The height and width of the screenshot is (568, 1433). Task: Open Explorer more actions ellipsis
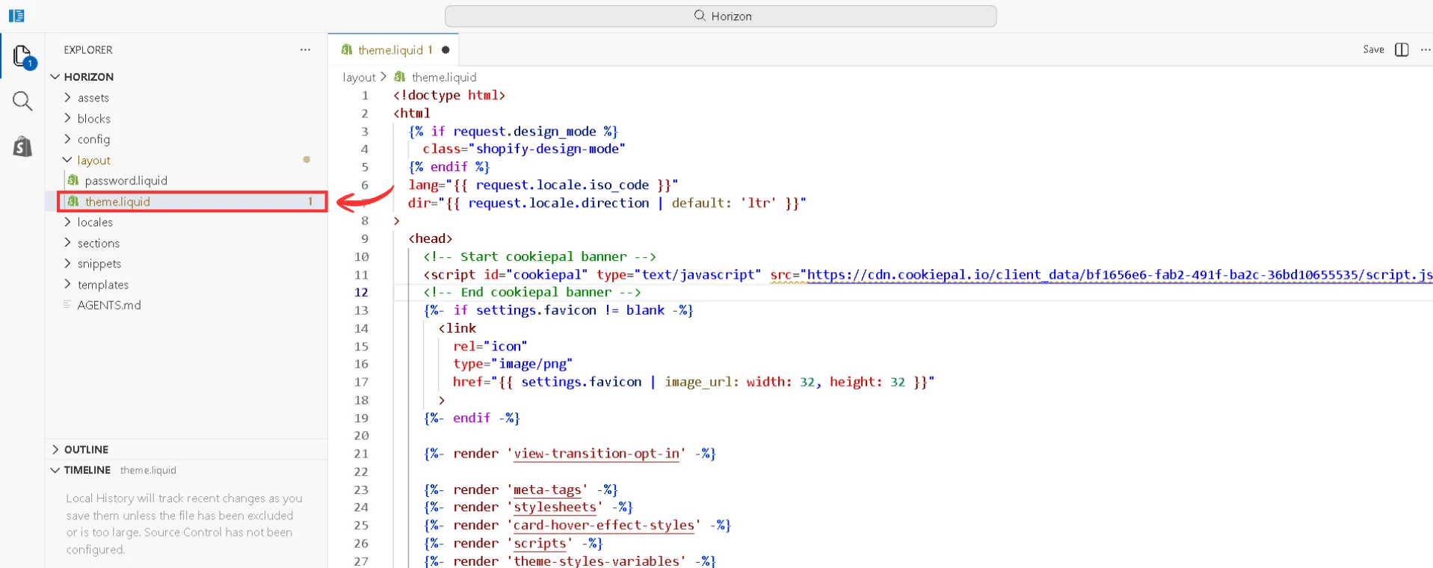click(x=305, y=49)
